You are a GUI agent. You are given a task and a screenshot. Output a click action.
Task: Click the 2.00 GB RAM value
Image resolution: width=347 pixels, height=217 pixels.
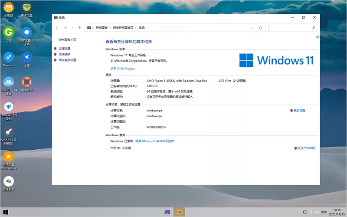click(x=152, y=86)
